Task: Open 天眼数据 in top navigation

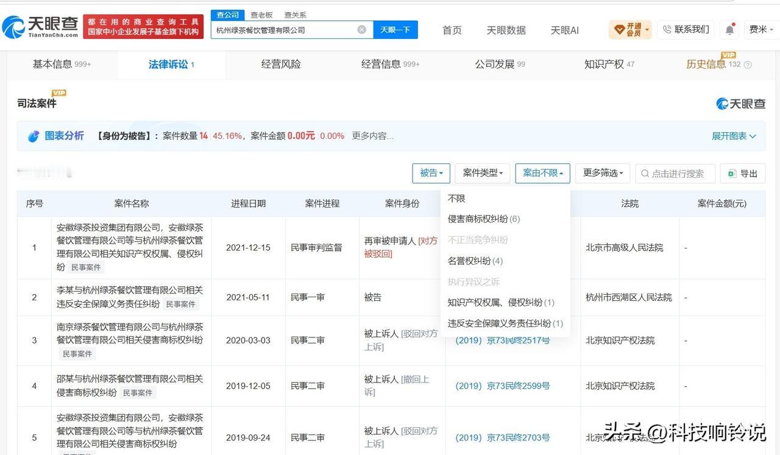Action: pyautogui.click(x=506, y=30)
